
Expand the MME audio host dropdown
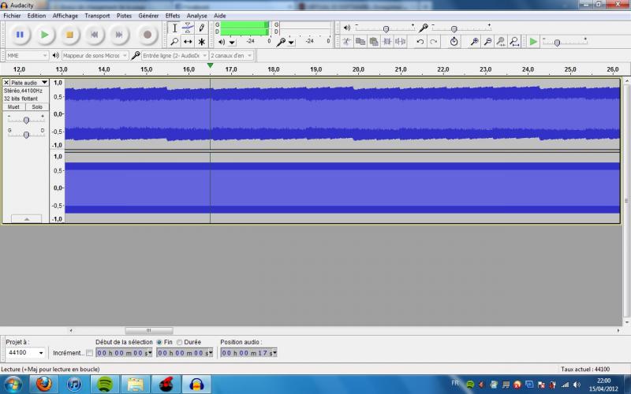(x=44, y=55)
